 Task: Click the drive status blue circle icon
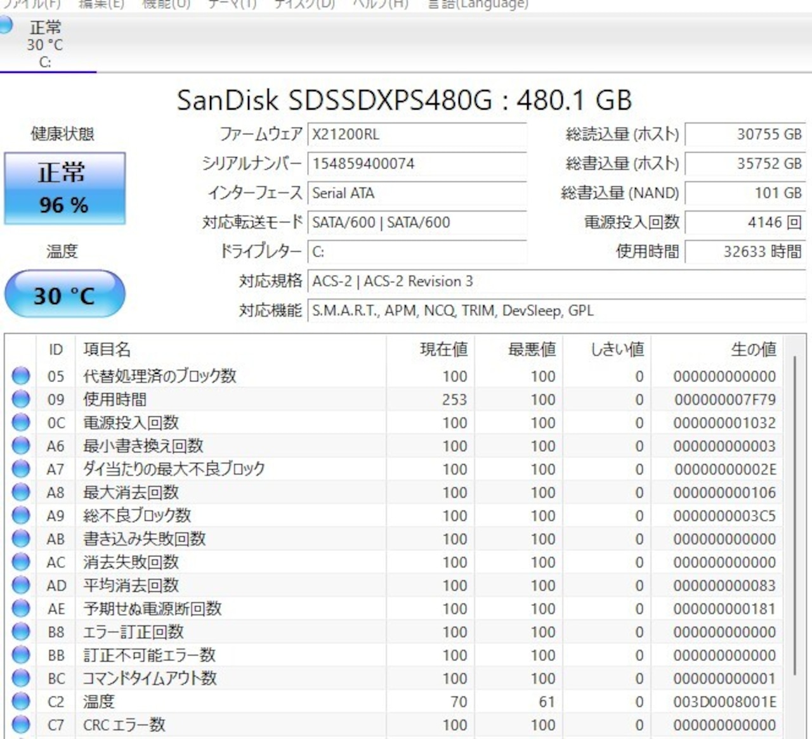pyautogui.click(x=6, y=25)
